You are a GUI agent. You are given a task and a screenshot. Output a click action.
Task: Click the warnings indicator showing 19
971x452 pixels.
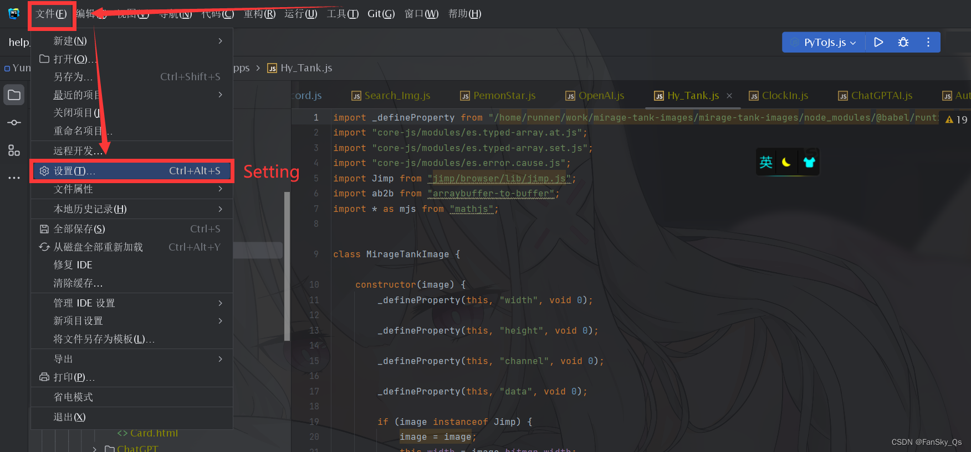pyautogui.click(x=957, y=120)
